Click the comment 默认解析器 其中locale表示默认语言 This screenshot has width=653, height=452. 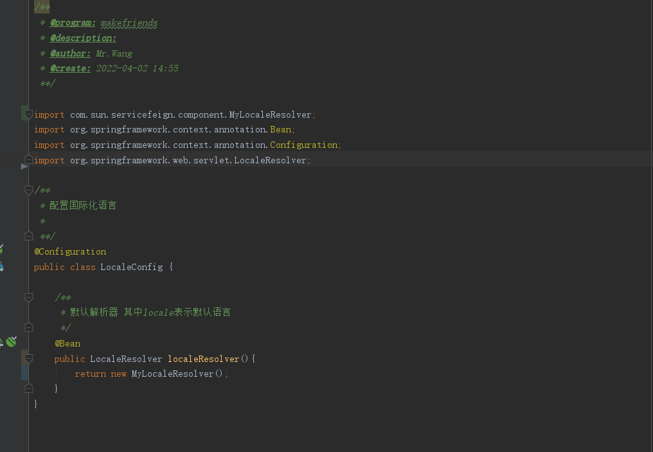point(150,312)
